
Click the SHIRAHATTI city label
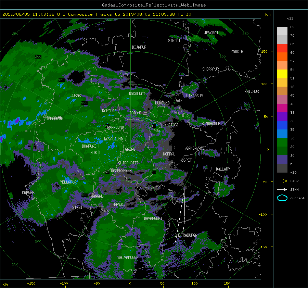click(x=128, y=163)
